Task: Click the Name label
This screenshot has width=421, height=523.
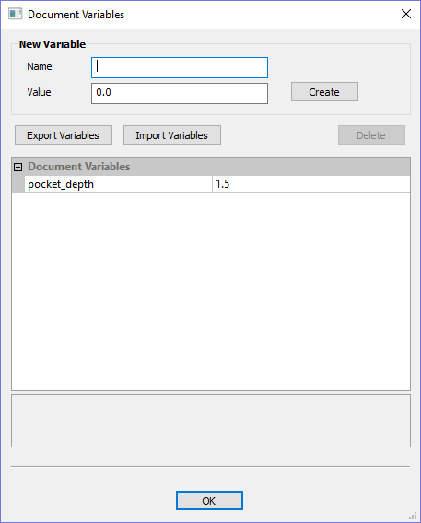Action: (40, 66)
